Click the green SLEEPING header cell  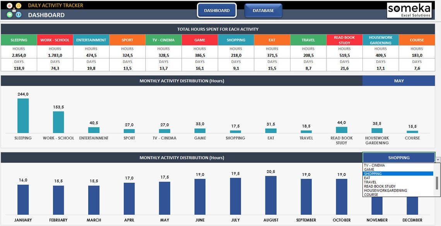coord(18,39)
